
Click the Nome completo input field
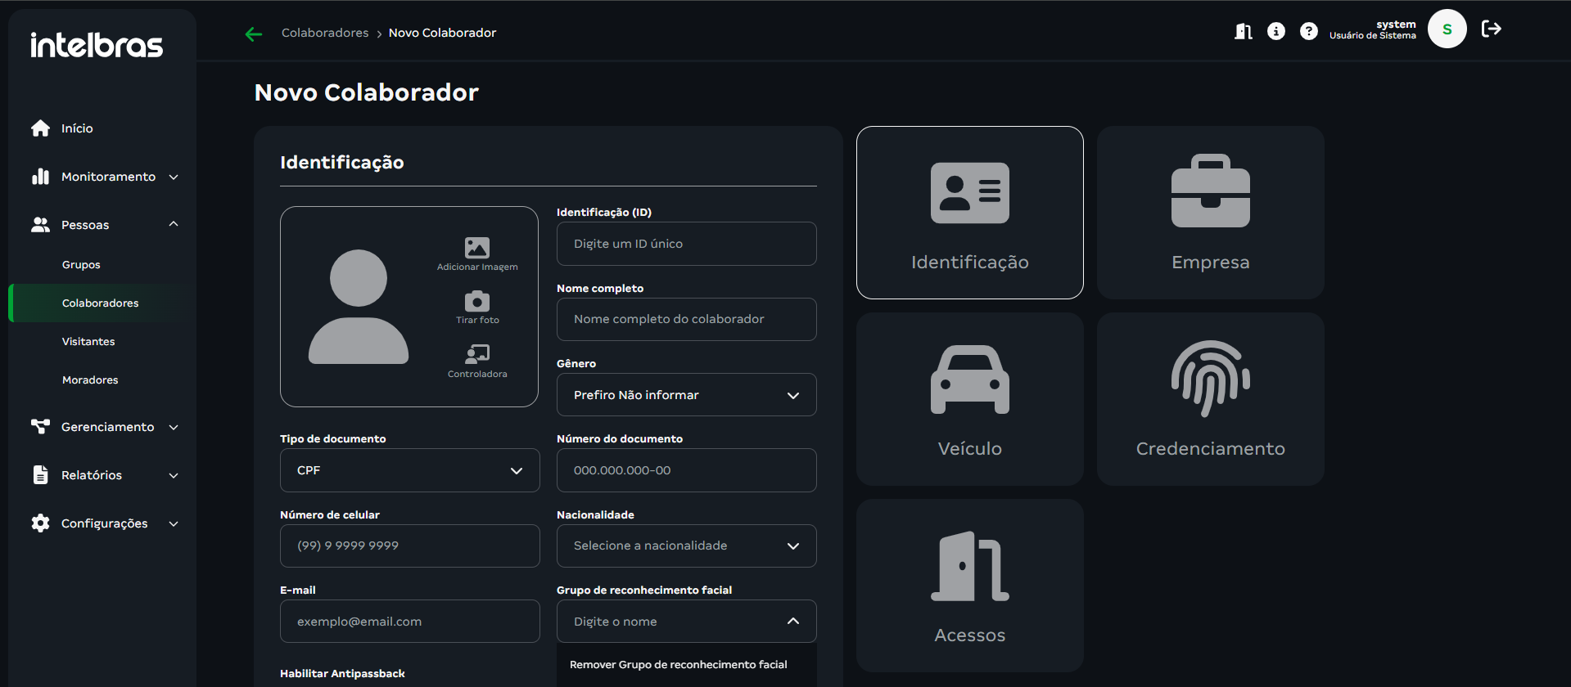click(686, 319)
